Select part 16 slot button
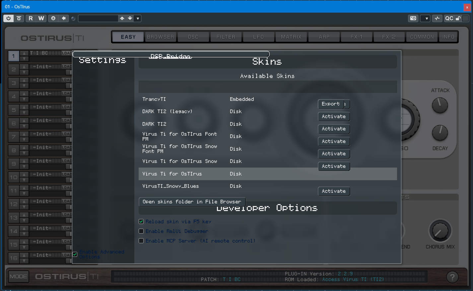Viewport: 473px width, 291px height. (14, 258)
